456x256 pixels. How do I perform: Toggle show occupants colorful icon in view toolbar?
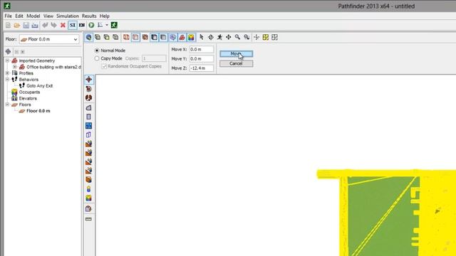tap(191, 37)
